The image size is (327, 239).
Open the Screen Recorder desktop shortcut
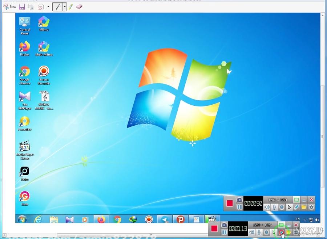[44, 75]
